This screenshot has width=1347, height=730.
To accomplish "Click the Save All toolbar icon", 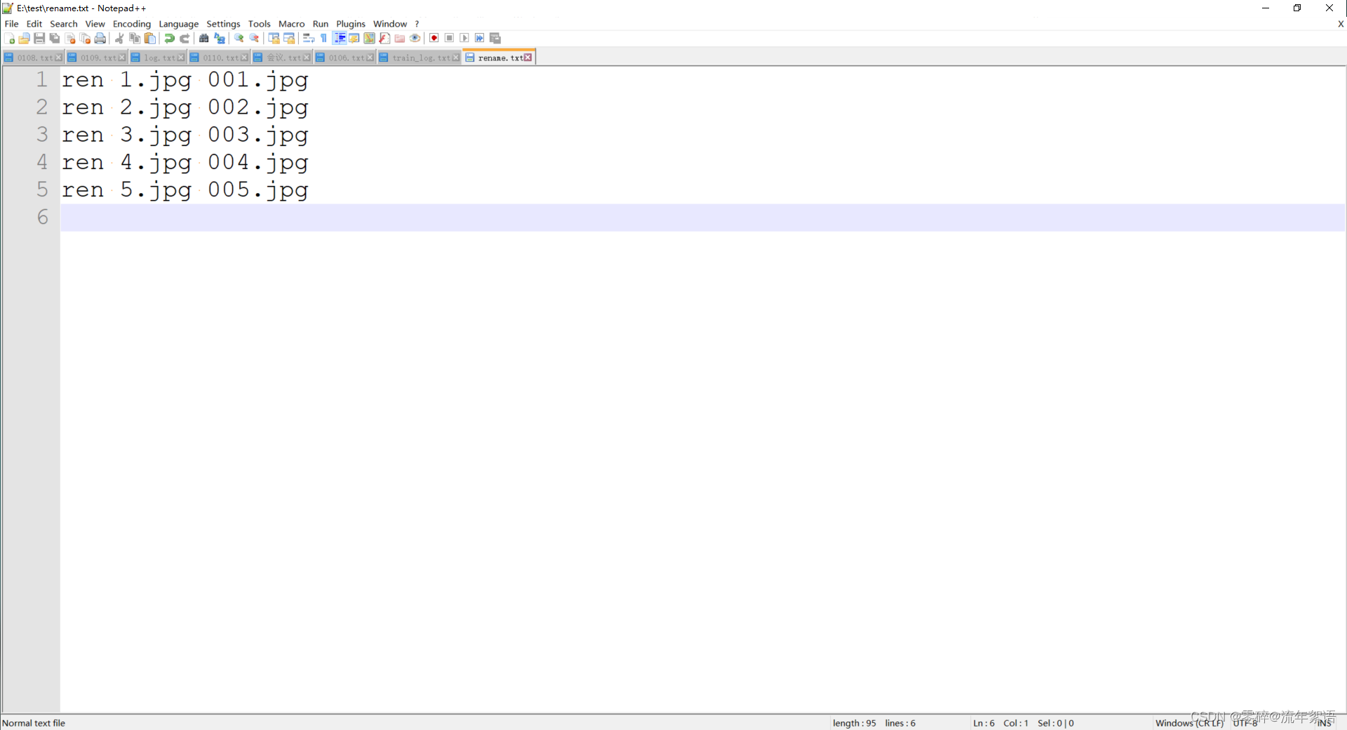I will (55, 39).
